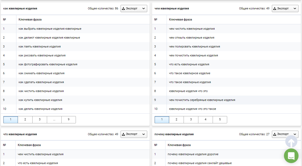This screenshot has width=302, height=166.
Task: Click phrase 'как фотографировать ювелирные изделия'
Action: click(x=48, y=64)
